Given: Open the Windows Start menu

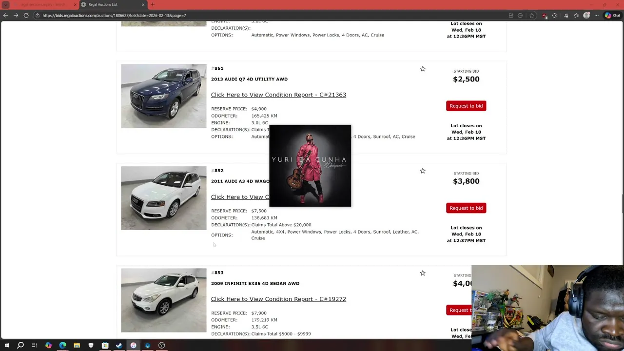Looking at the screenshot, I should (7, 345).
